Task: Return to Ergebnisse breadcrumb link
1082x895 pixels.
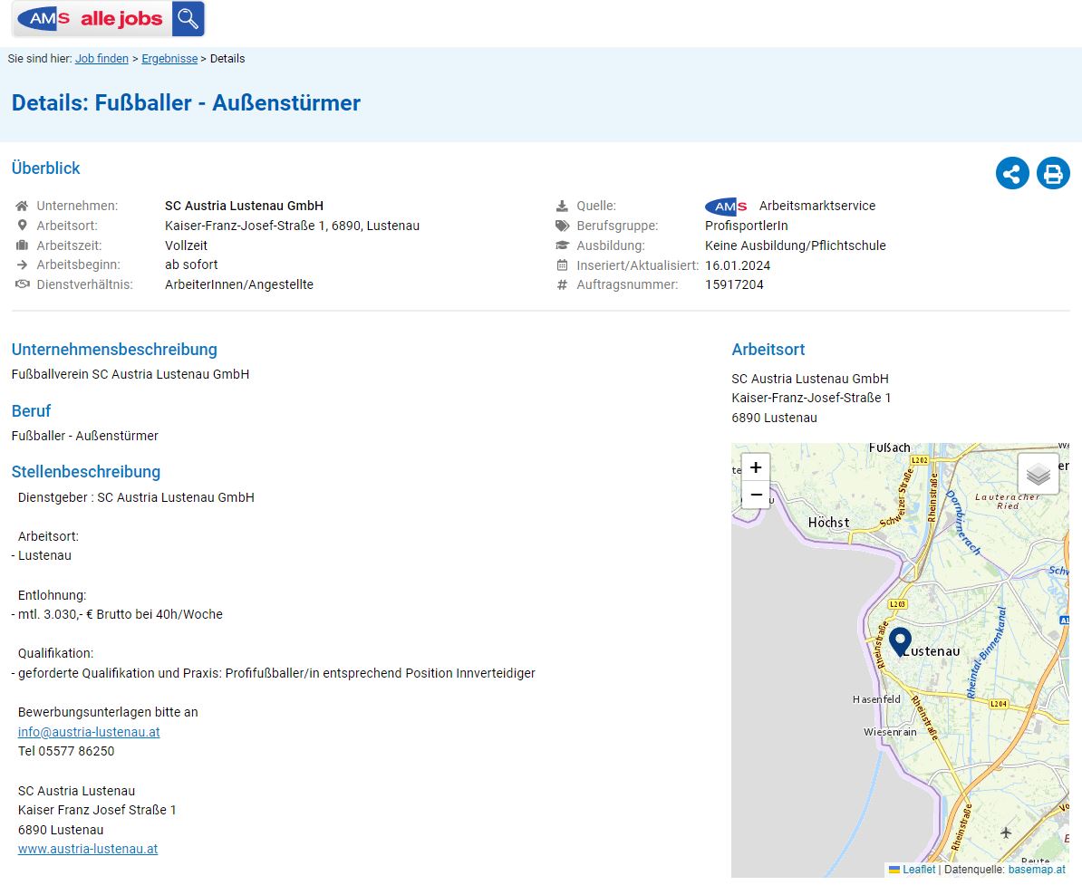Action: click(x=169, y=59)
